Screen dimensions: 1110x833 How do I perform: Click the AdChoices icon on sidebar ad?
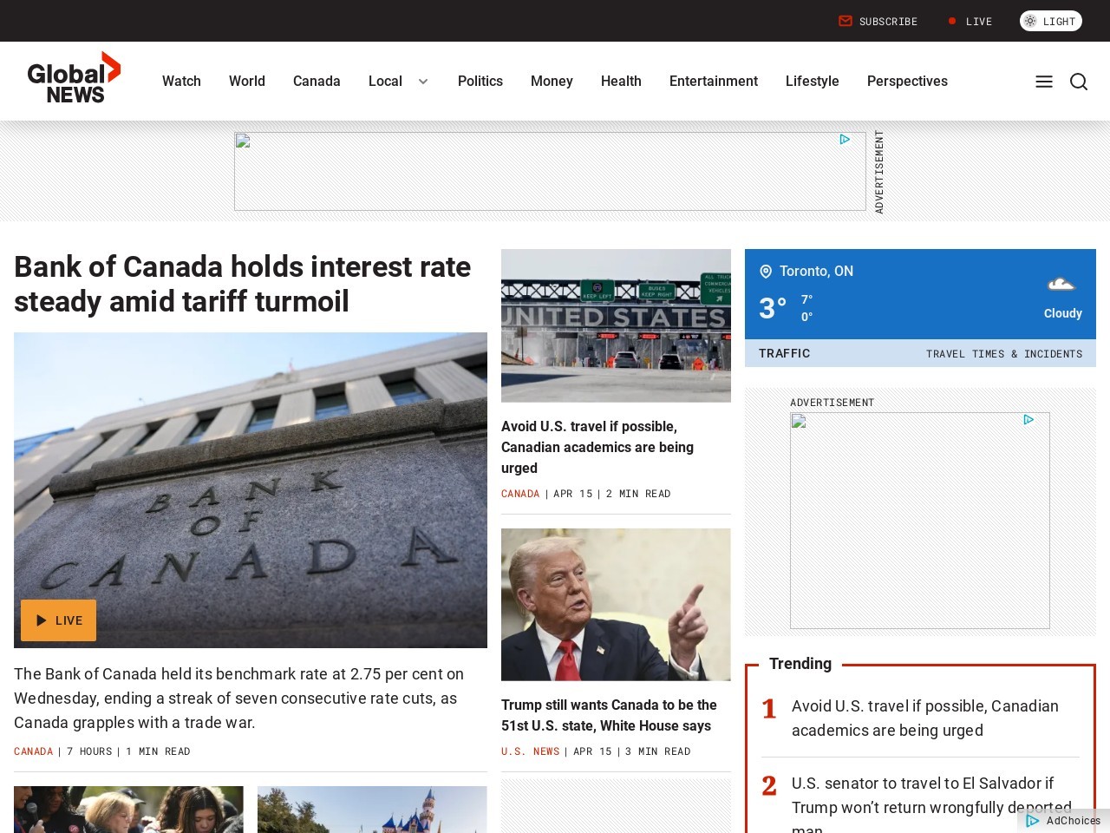[x=1028, y=420]
